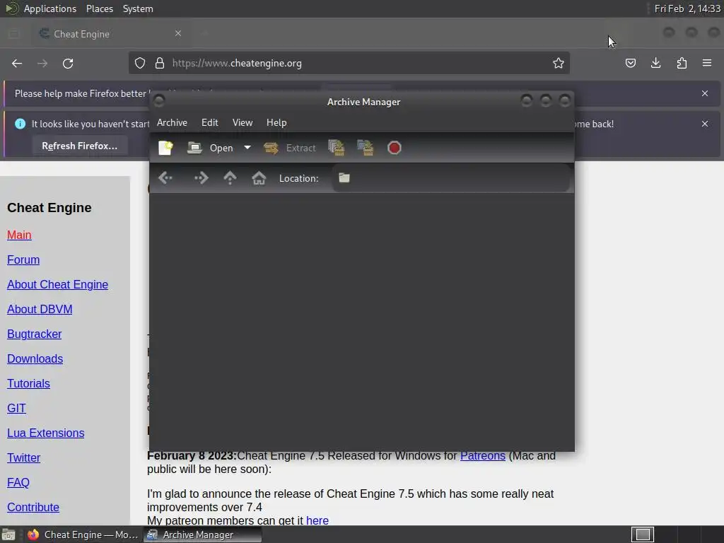Reload the Cheat Engine page
This screenshot has width=724, height=543.
pyautogui.click(x=68, y=63)
